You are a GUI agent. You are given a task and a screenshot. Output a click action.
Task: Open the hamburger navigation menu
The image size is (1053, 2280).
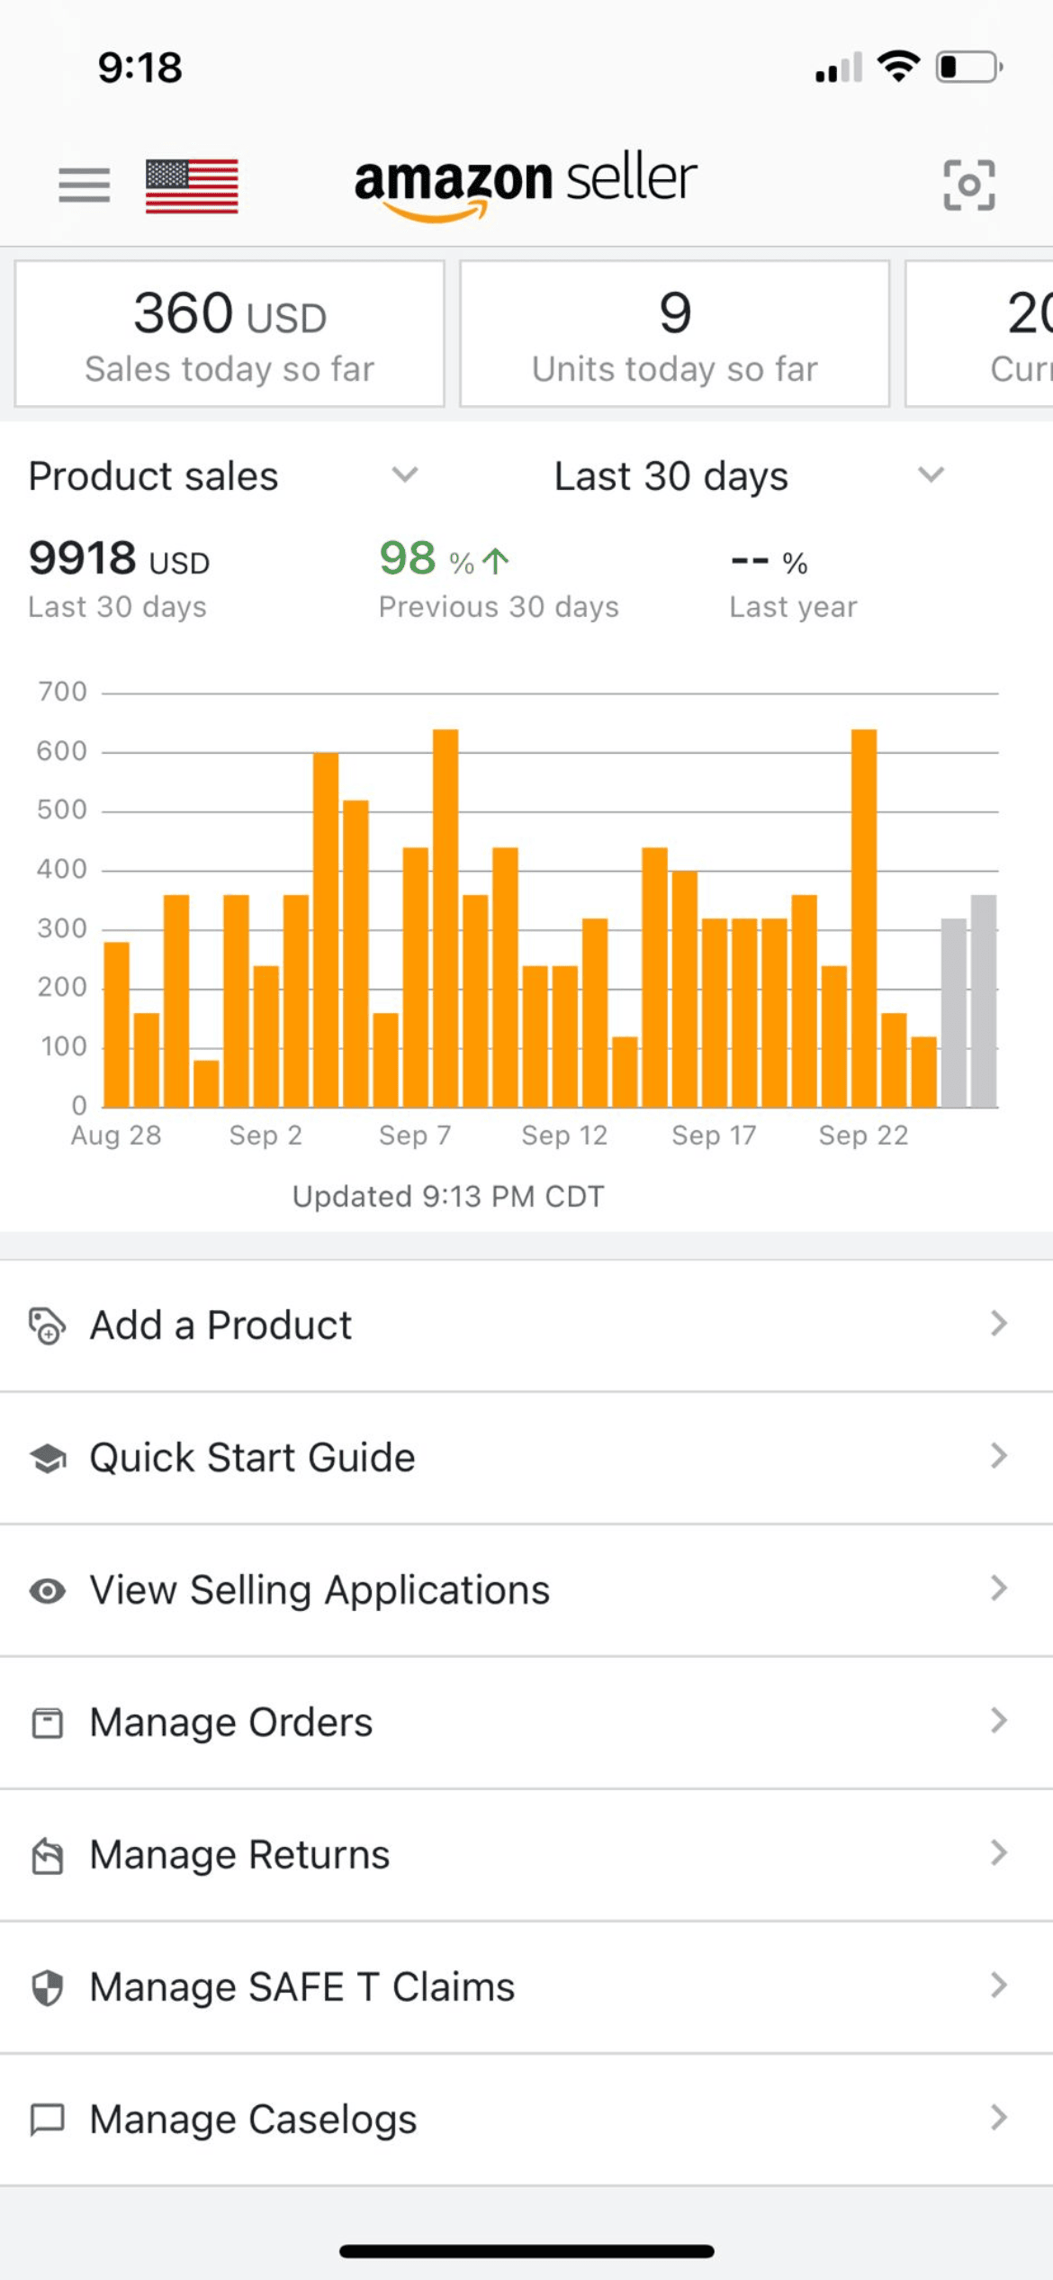[84, 185]
